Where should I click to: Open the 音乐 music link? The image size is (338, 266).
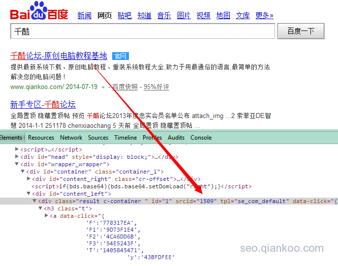tap(164, 16)
